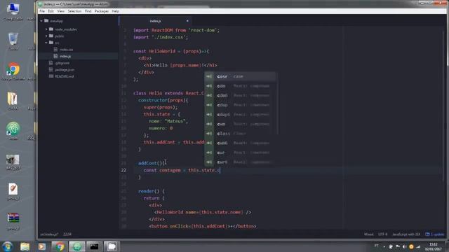Open .gitignore in the tree view
This screenshot has height=252, width=449.
point(62,63)
